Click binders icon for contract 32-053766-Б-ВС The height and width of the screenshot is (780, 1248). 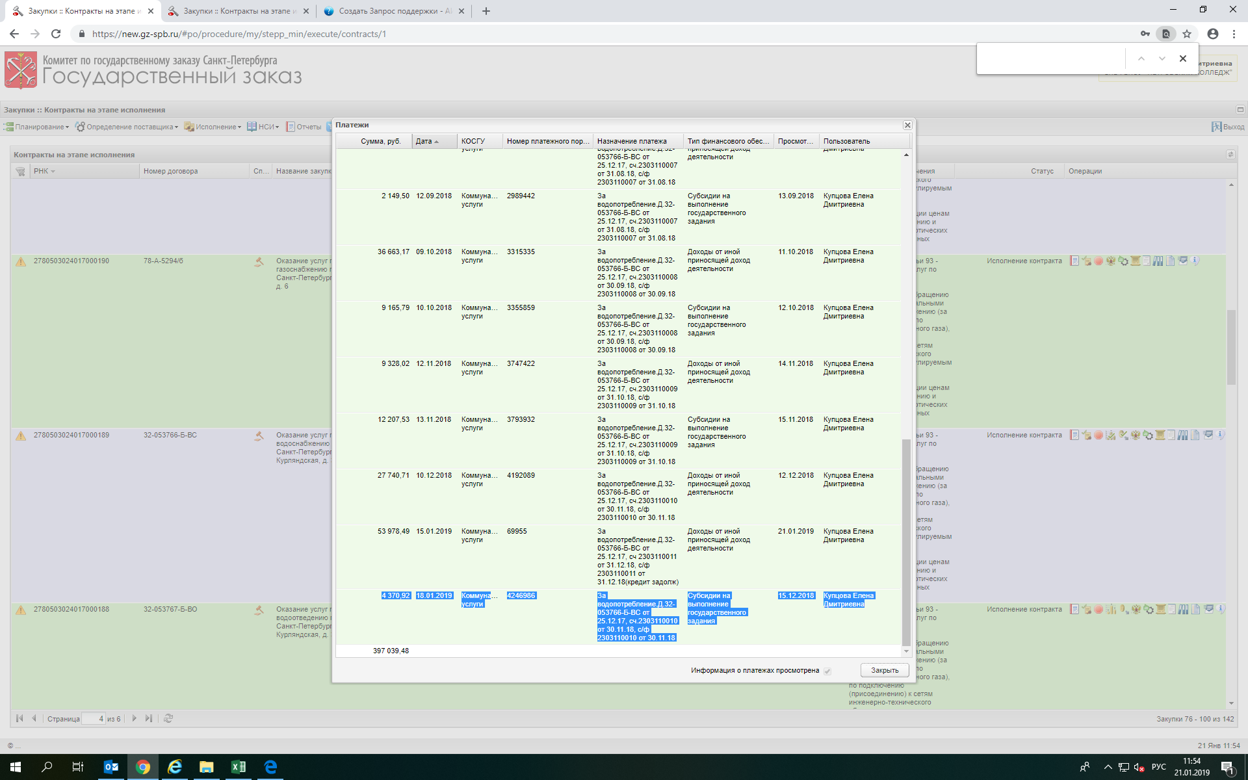click(x=1182, y=435)
